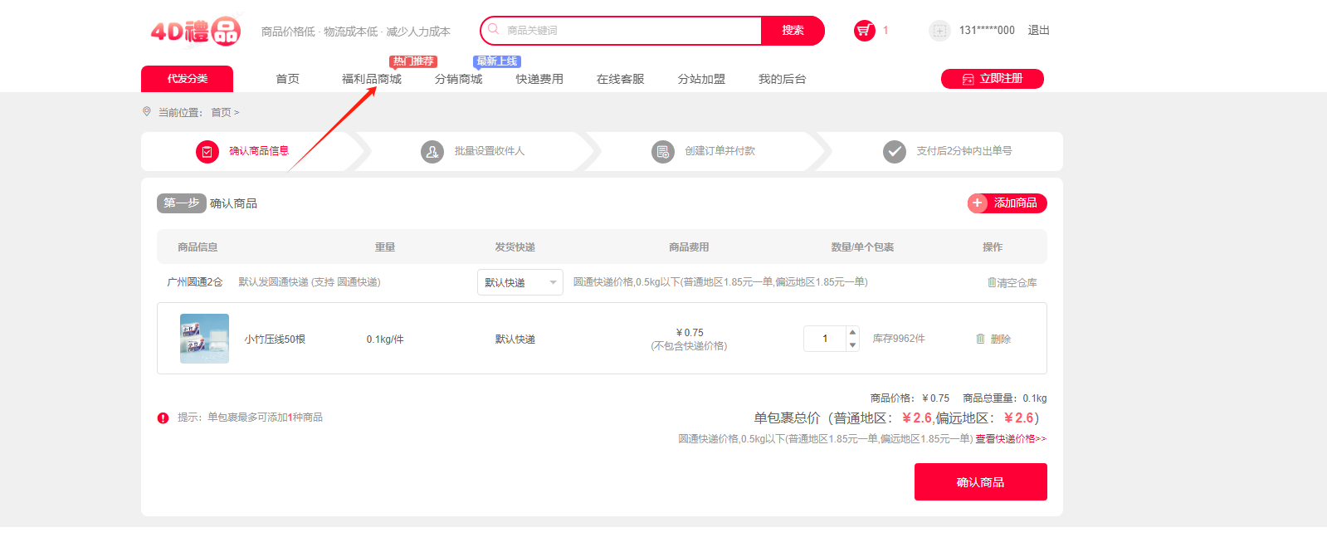Open the 查看快递价格 link
Image resolution: width=1327 pixels, height=547 pixels.
pyautogui.click(x=1010, y=439)
